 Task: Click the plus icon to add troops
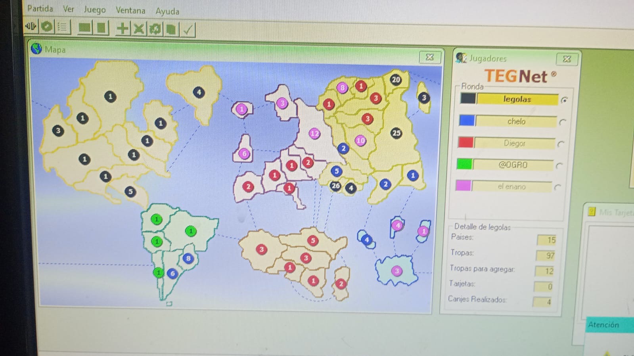click(123, 29)
